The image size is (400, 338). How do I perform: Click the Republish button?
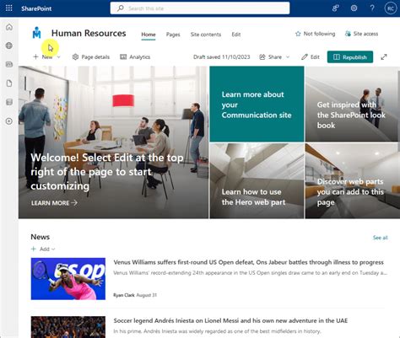click(x=350, y=57)
